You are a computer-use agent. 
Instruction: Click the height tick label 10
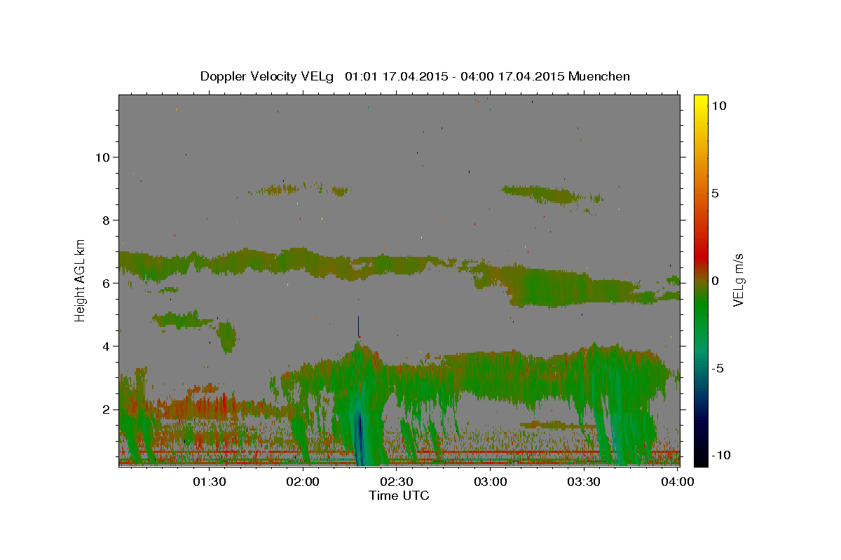click(104, 157)
